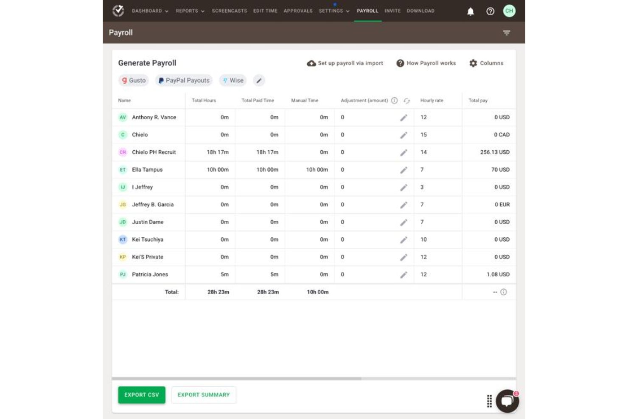The width and height of the screenshot is (628, 419).
Task: Edit adjustment for Jeffrey B. Garcia
Action: [404, 205]
